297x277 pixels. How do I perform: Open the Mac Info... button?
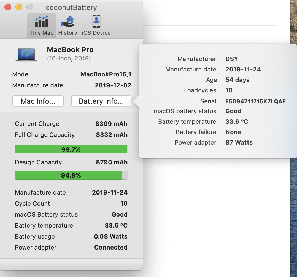pyautogui.click(x=38, y=101)
